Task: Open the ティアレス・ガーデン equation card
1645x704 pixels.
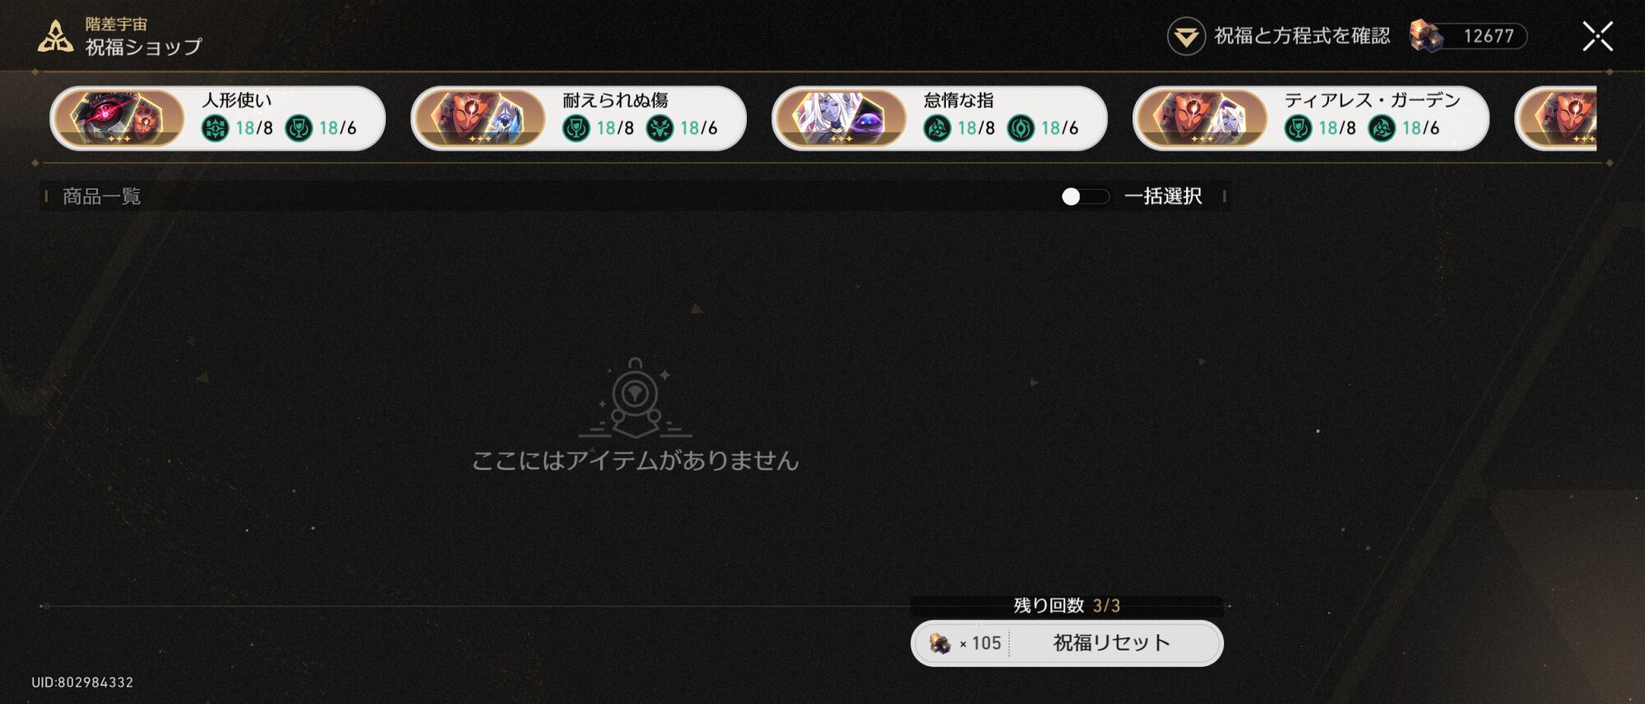Action: [1310, 118]
